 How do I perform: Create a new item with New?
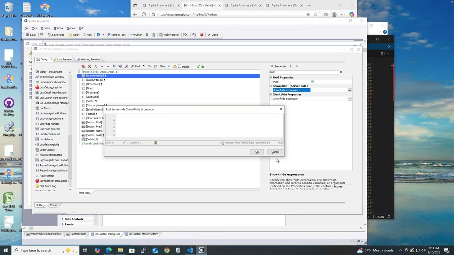pos(87,35)
